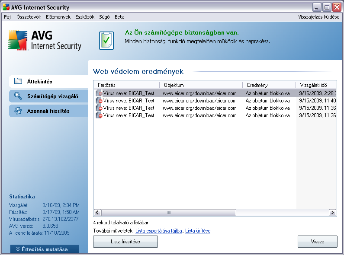Screen dimensions: 344x255
Task: Click the '4 rekord található a listában' text
Action: pos(121,223)
